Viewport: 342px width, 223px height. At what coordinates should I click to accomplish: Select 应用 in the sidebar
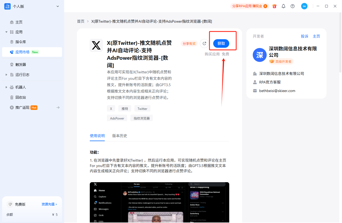point(19,32)
